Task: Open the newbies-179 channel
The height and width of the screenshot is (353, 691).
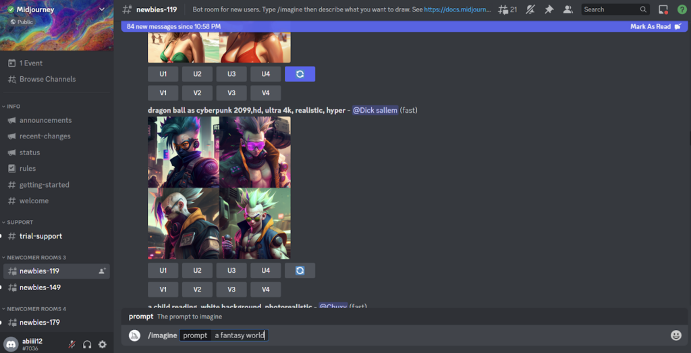Action: (40, 322)
